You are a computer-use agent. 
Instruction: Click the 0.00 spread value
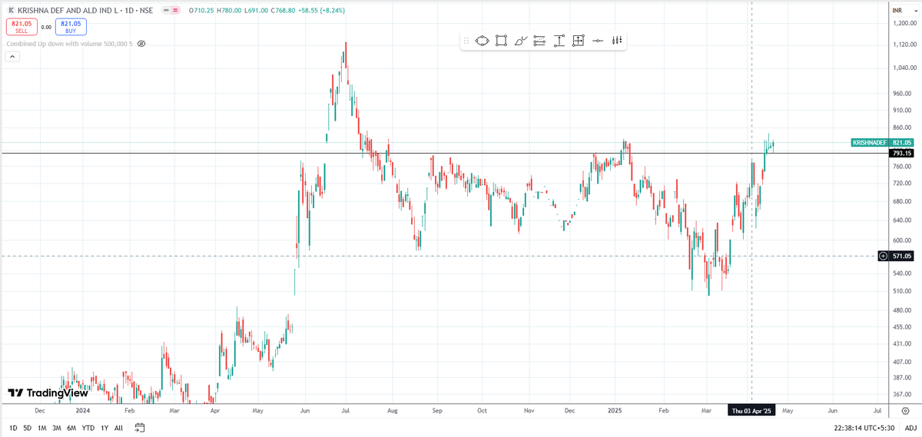click(x=45, y=27)
